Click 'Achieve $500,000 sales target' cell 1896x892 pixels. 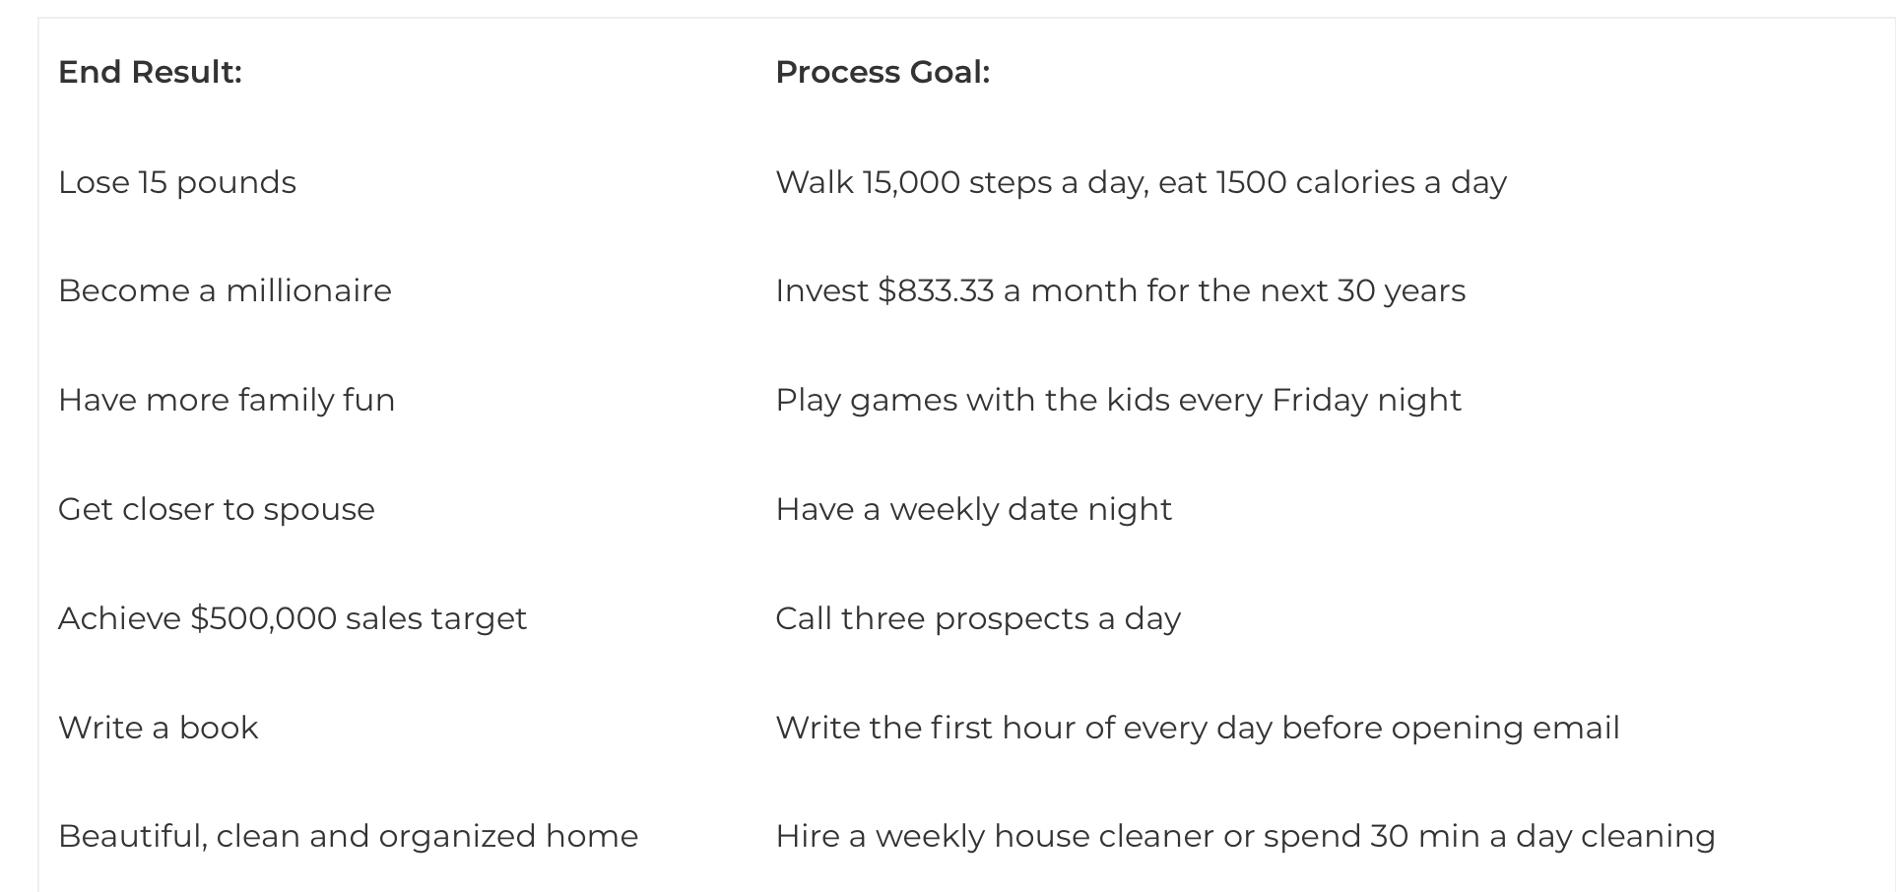pos(293,618)
